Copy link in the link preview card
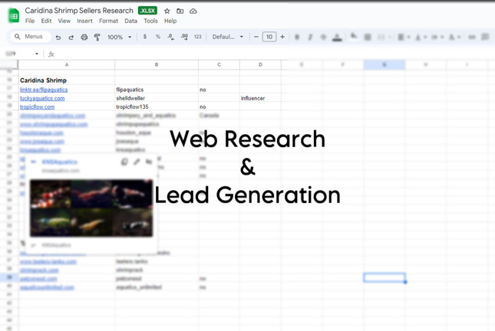This screenshot has height=331, width=495. (124, 162)
